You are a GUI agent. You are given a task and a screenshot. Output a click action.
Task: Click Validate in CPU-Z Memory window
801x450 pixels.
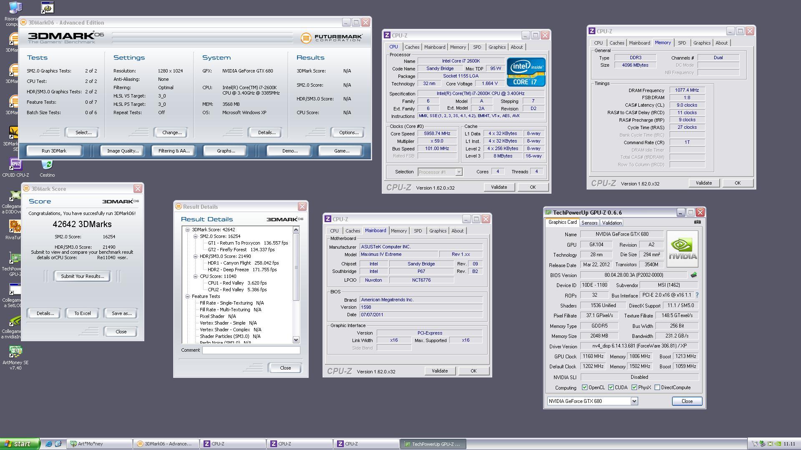click(704, 183)
